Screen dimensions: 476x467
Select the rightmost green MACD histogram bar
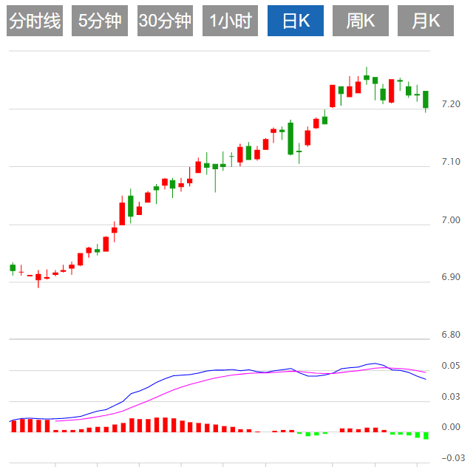tap(426, 435)
